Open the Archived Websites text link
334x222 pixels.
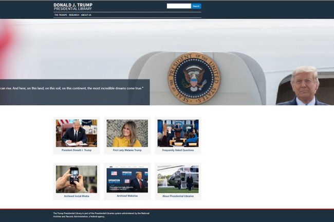pos(127,196)
